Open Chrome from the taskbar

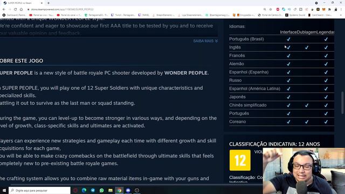pyautogui.click(x=119, y=190)
